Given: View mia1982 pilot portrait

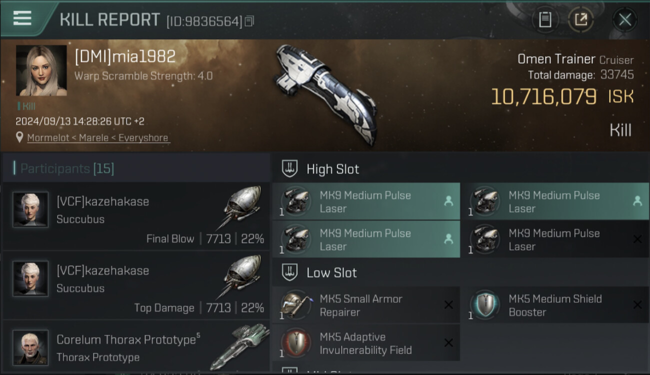Looking at the screenshot, I should click(x=41, y=70).
